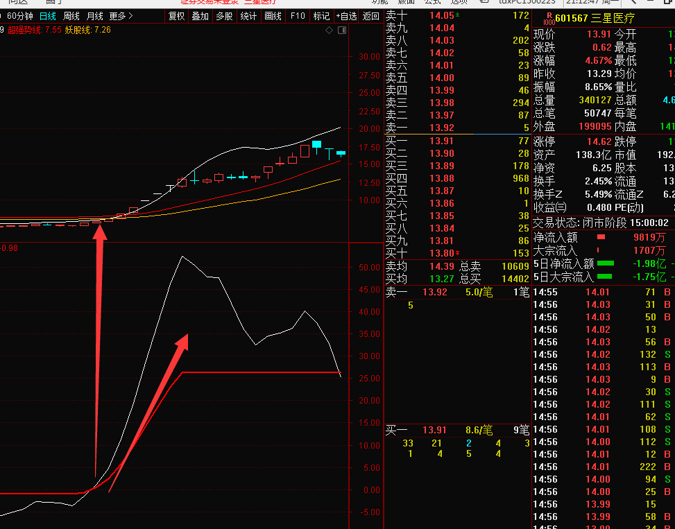
Task: Click 总量 value 340127
Action: coord(595,100)
